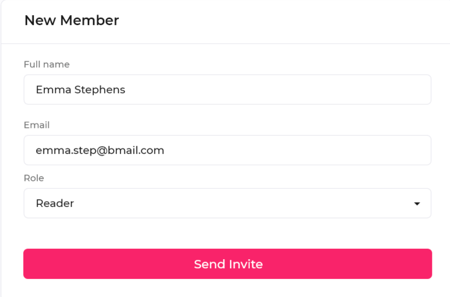Click the Role dropdown caret arrow
450x297 pixels.
pyautogui.click(x=417, y=204)
